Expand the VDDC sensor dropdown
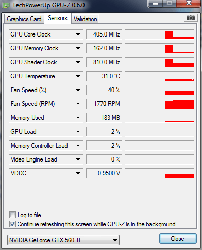The image size is (202, 250). tap(78, 173)
